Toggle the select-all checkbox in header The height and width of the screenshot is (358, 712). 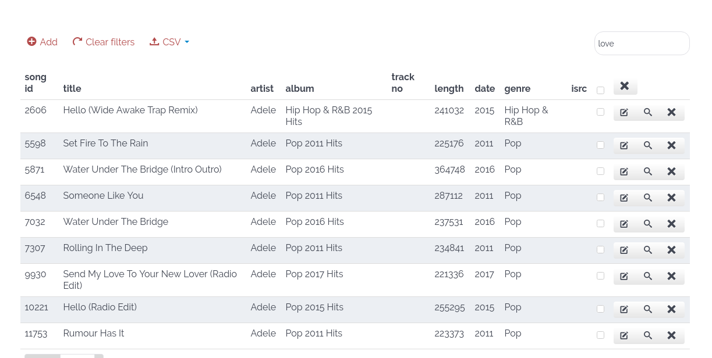pos(600,90)
